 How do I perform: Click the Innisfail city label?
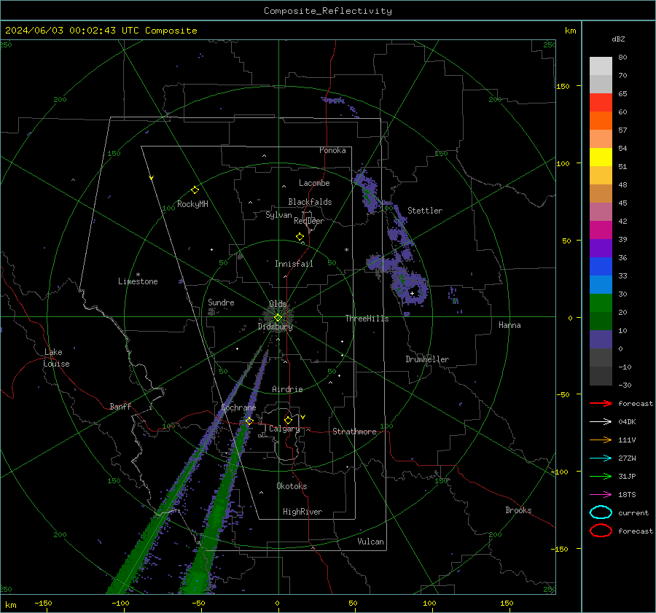294,264
